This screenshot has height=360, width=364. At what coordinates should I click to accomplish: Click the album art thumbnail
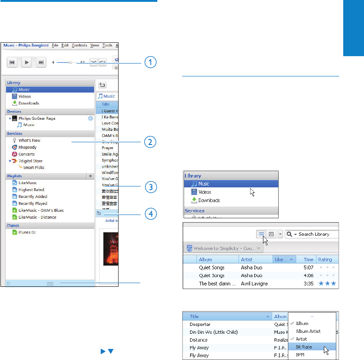tap(111, 249)
